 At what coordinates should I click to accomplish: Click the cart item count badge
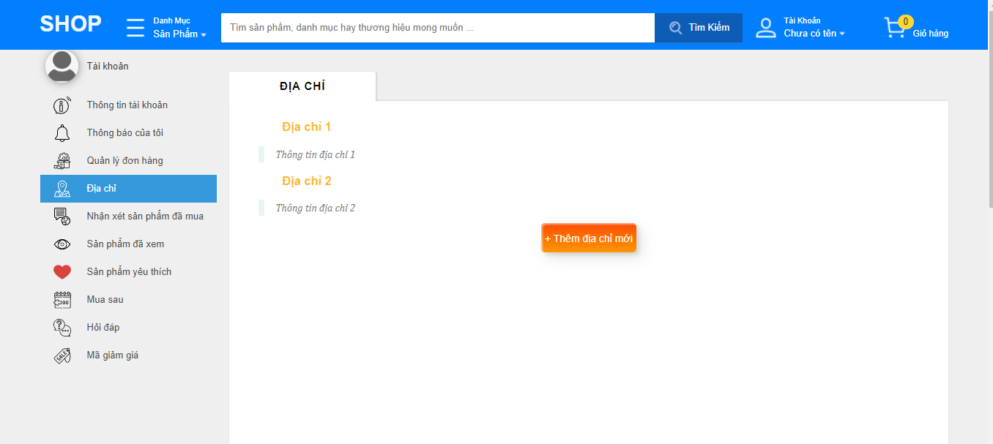coord(906,21)
